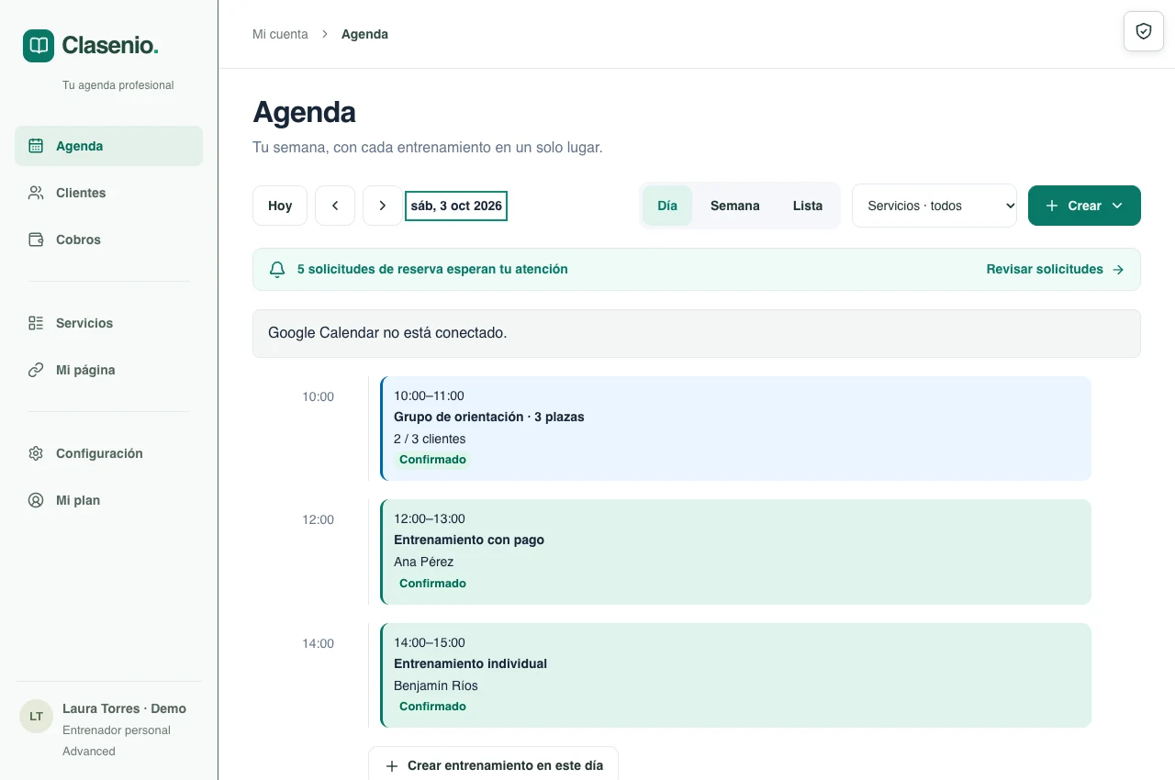The height and width of the screenshot is (780, 1175).
Task: Click the arrow icon next to Revisar solicitudes
Action: click(x=1118, y=270)
